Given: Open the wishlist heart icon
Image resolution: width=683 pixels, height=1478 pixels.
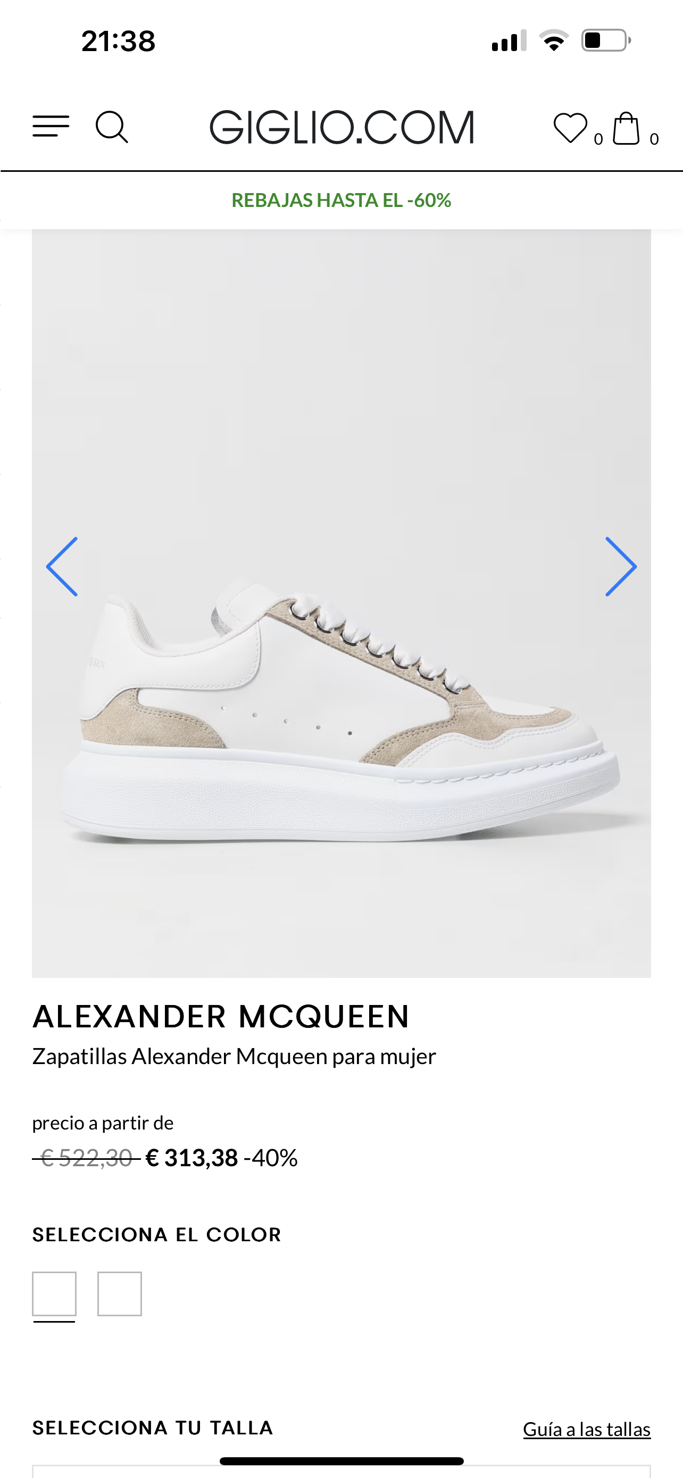Looking at the screenshot, I should pos(570,127).
